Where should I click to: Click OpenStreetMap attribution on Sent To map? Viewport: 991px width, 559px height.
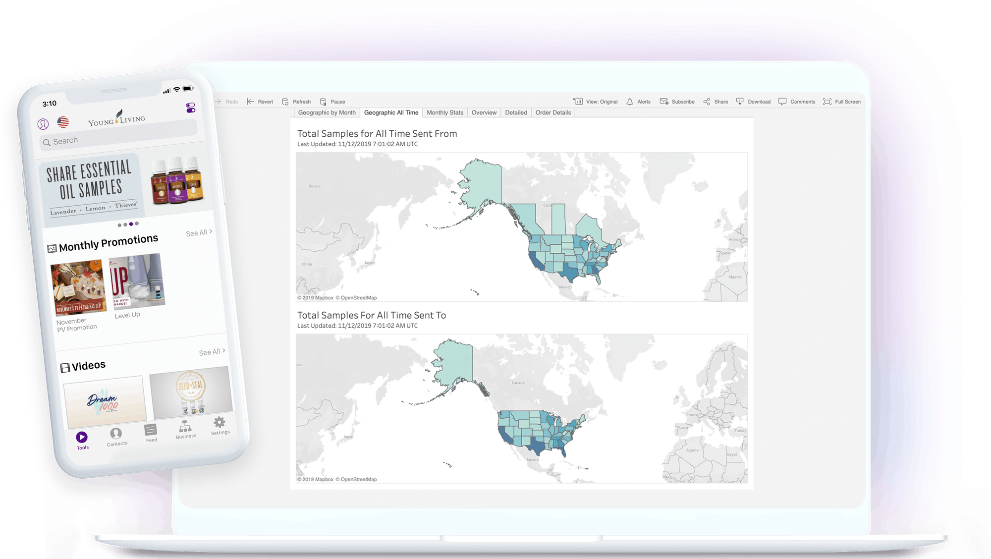coord(356,479)
